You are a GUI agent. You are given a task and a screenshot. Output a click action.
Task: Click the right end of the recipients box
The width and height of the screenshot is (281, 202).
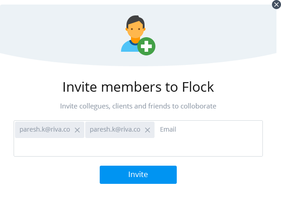pyautogui.click(x=254, y=138)
